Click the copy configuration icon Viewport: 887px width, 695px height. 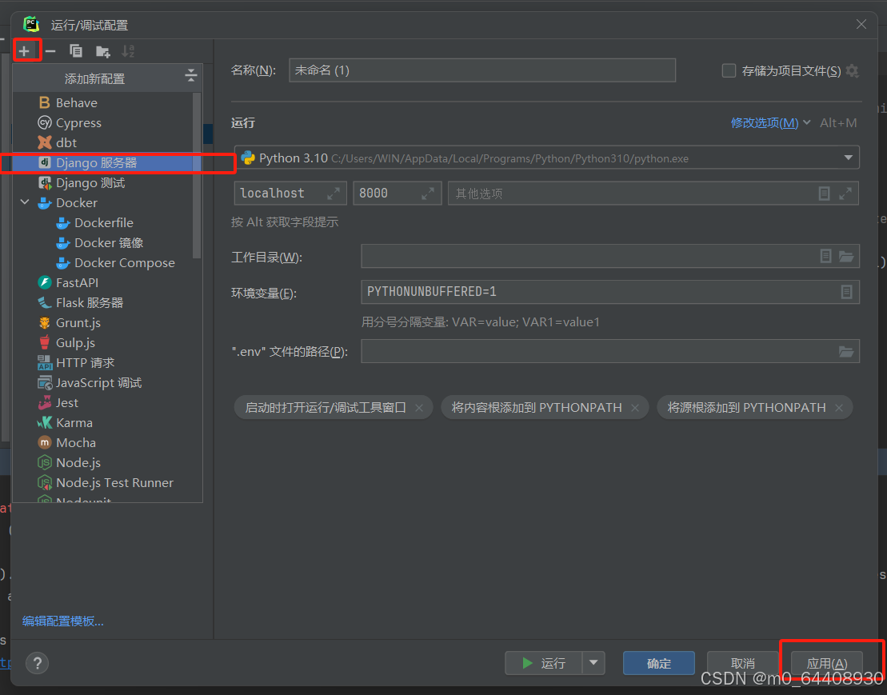click(x=76, y=51)
